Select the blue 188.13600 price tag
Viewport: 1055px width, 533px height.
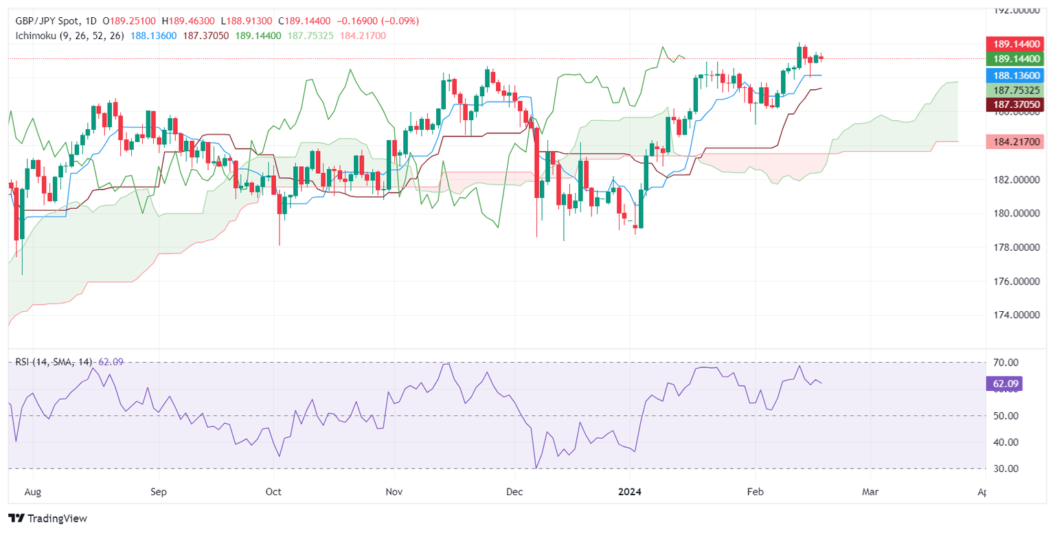tap(1014, 75)
